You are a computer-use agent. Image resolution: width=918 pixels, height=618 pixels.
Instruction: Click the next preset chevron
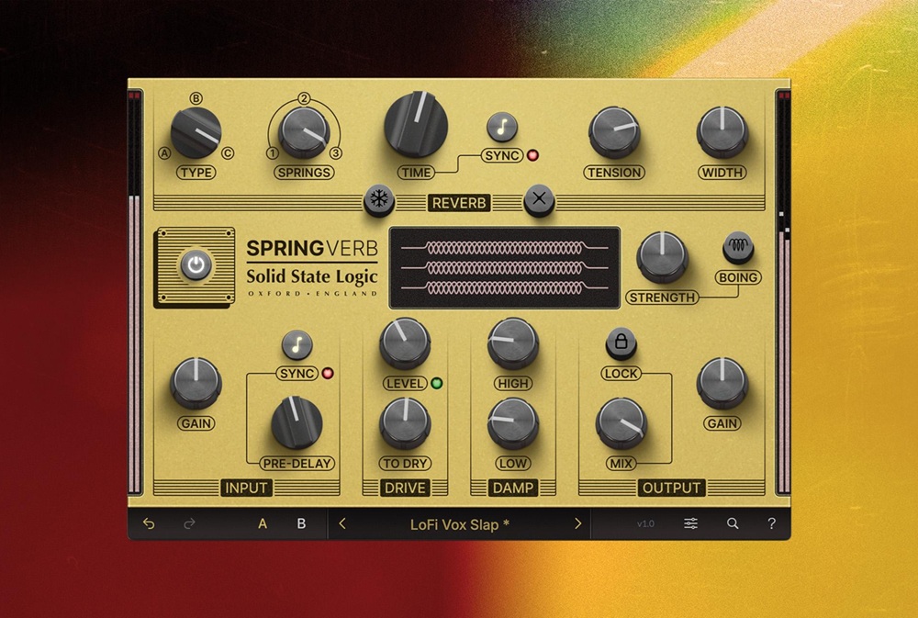coord(577,522)
